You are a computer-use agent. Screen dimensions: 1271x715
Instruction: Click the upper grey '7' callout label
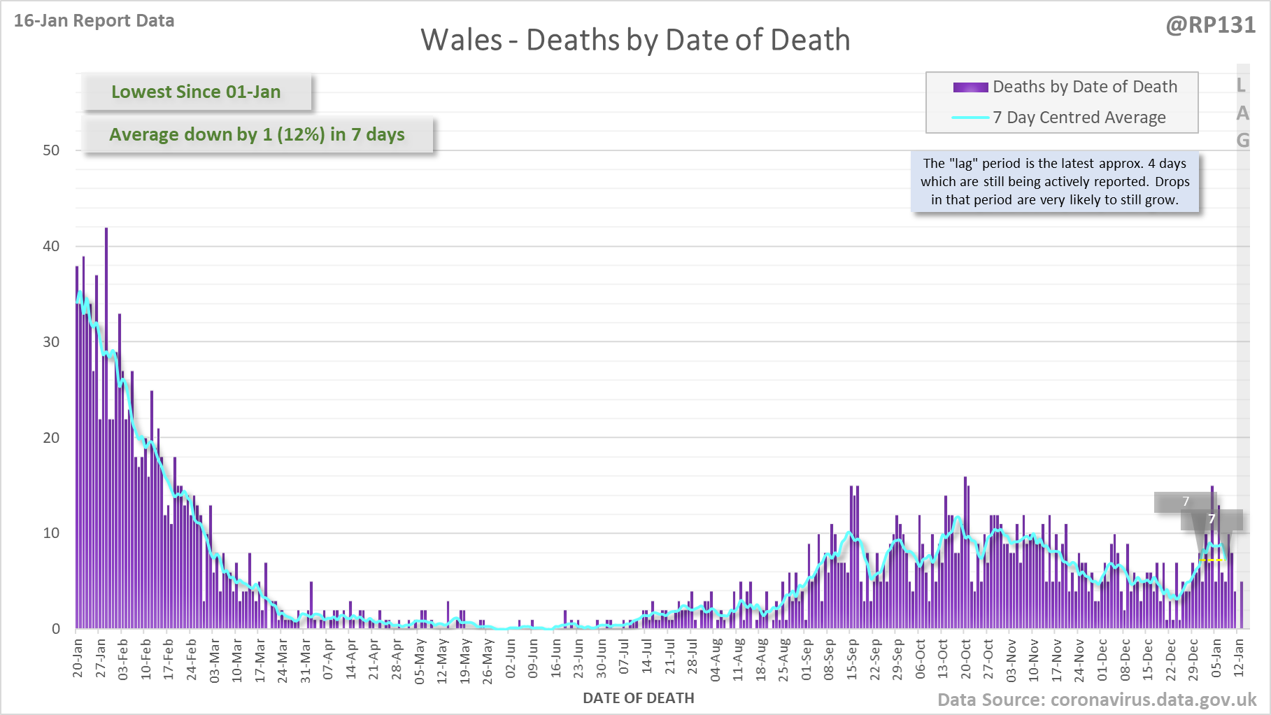click(x=1185, y=502)
